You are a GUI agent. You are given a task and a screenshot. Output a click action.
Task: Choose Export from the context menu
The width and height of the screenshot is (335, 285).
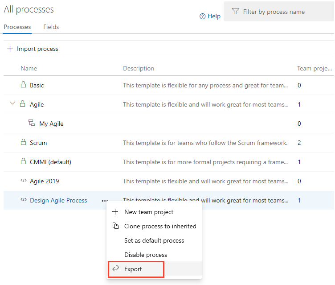pyautogui.click(x=154, y=269)
